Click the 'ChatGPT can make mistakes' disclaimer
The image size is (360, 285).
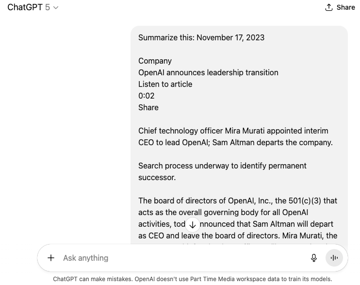(192, 279)
